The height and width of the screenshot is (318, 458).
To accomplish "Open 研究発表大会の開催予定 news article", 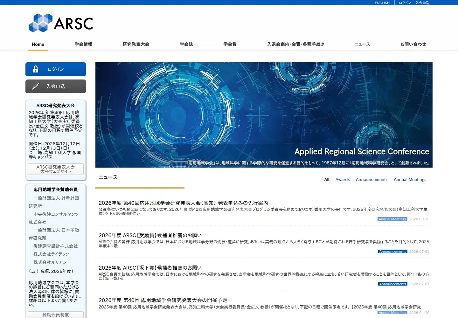I will pyautogui.click(x=163, y=300).
